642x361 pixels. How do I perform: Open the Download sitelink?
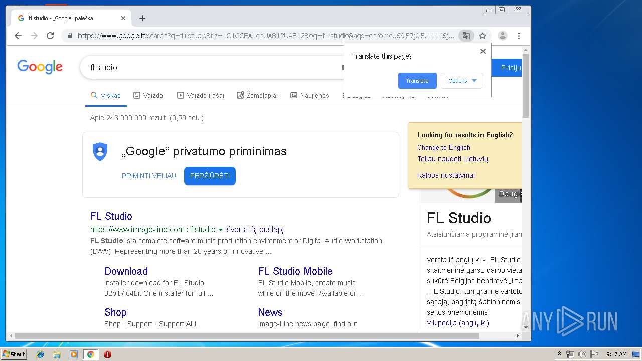(x=126, y=271)
